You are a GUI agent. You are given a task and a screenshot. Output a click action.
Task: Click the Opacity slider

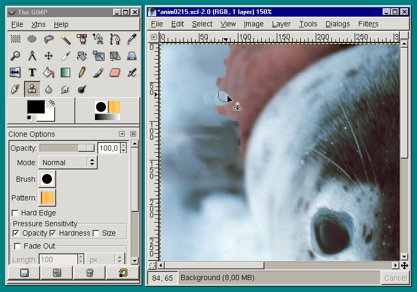point(67,148)
